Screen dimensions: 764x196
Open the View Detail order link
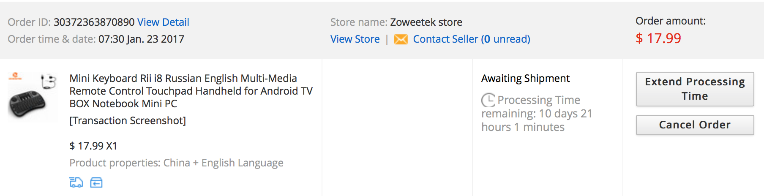click(x=163, y=22)
